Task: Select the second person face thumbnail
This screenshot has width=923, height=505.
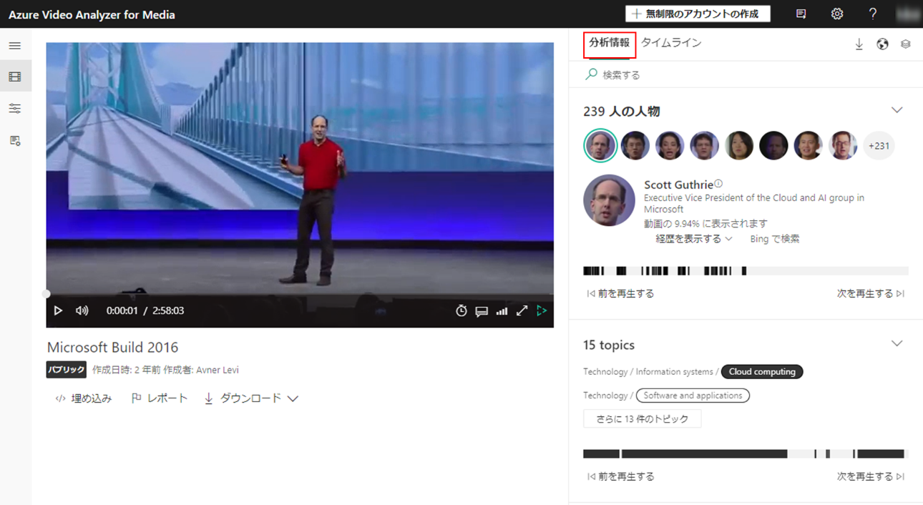Action: tap(635, 146)
